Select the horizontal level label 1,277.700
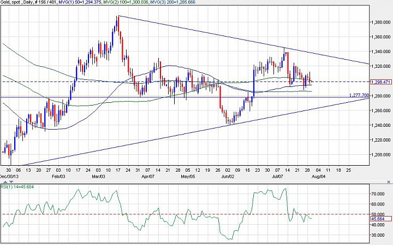The height and width of the screenshot is (245, 393). (359, 95)
